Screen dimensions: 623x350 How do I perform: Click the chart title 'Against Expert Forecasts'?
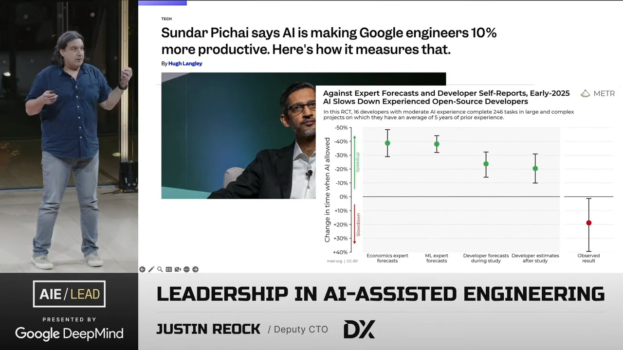tap(446, 97)
